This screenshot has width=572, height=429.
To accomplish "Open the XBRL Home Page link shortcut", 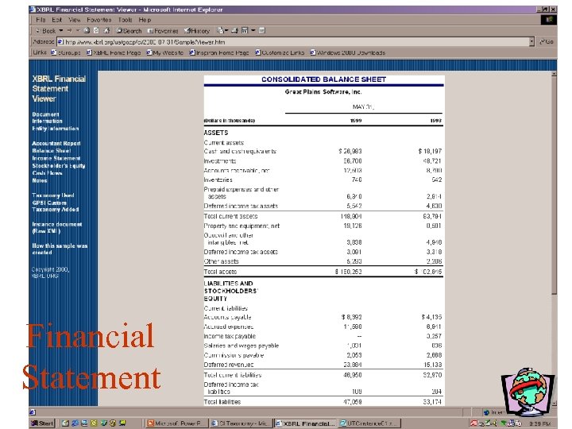I will pyautogui.click(x=114, y=52).
